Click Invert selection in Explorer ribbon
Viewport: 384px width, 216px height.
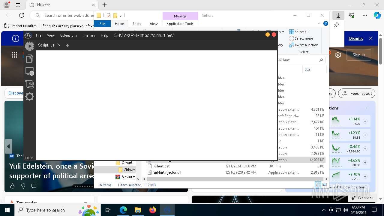click(x=304, y=45)
